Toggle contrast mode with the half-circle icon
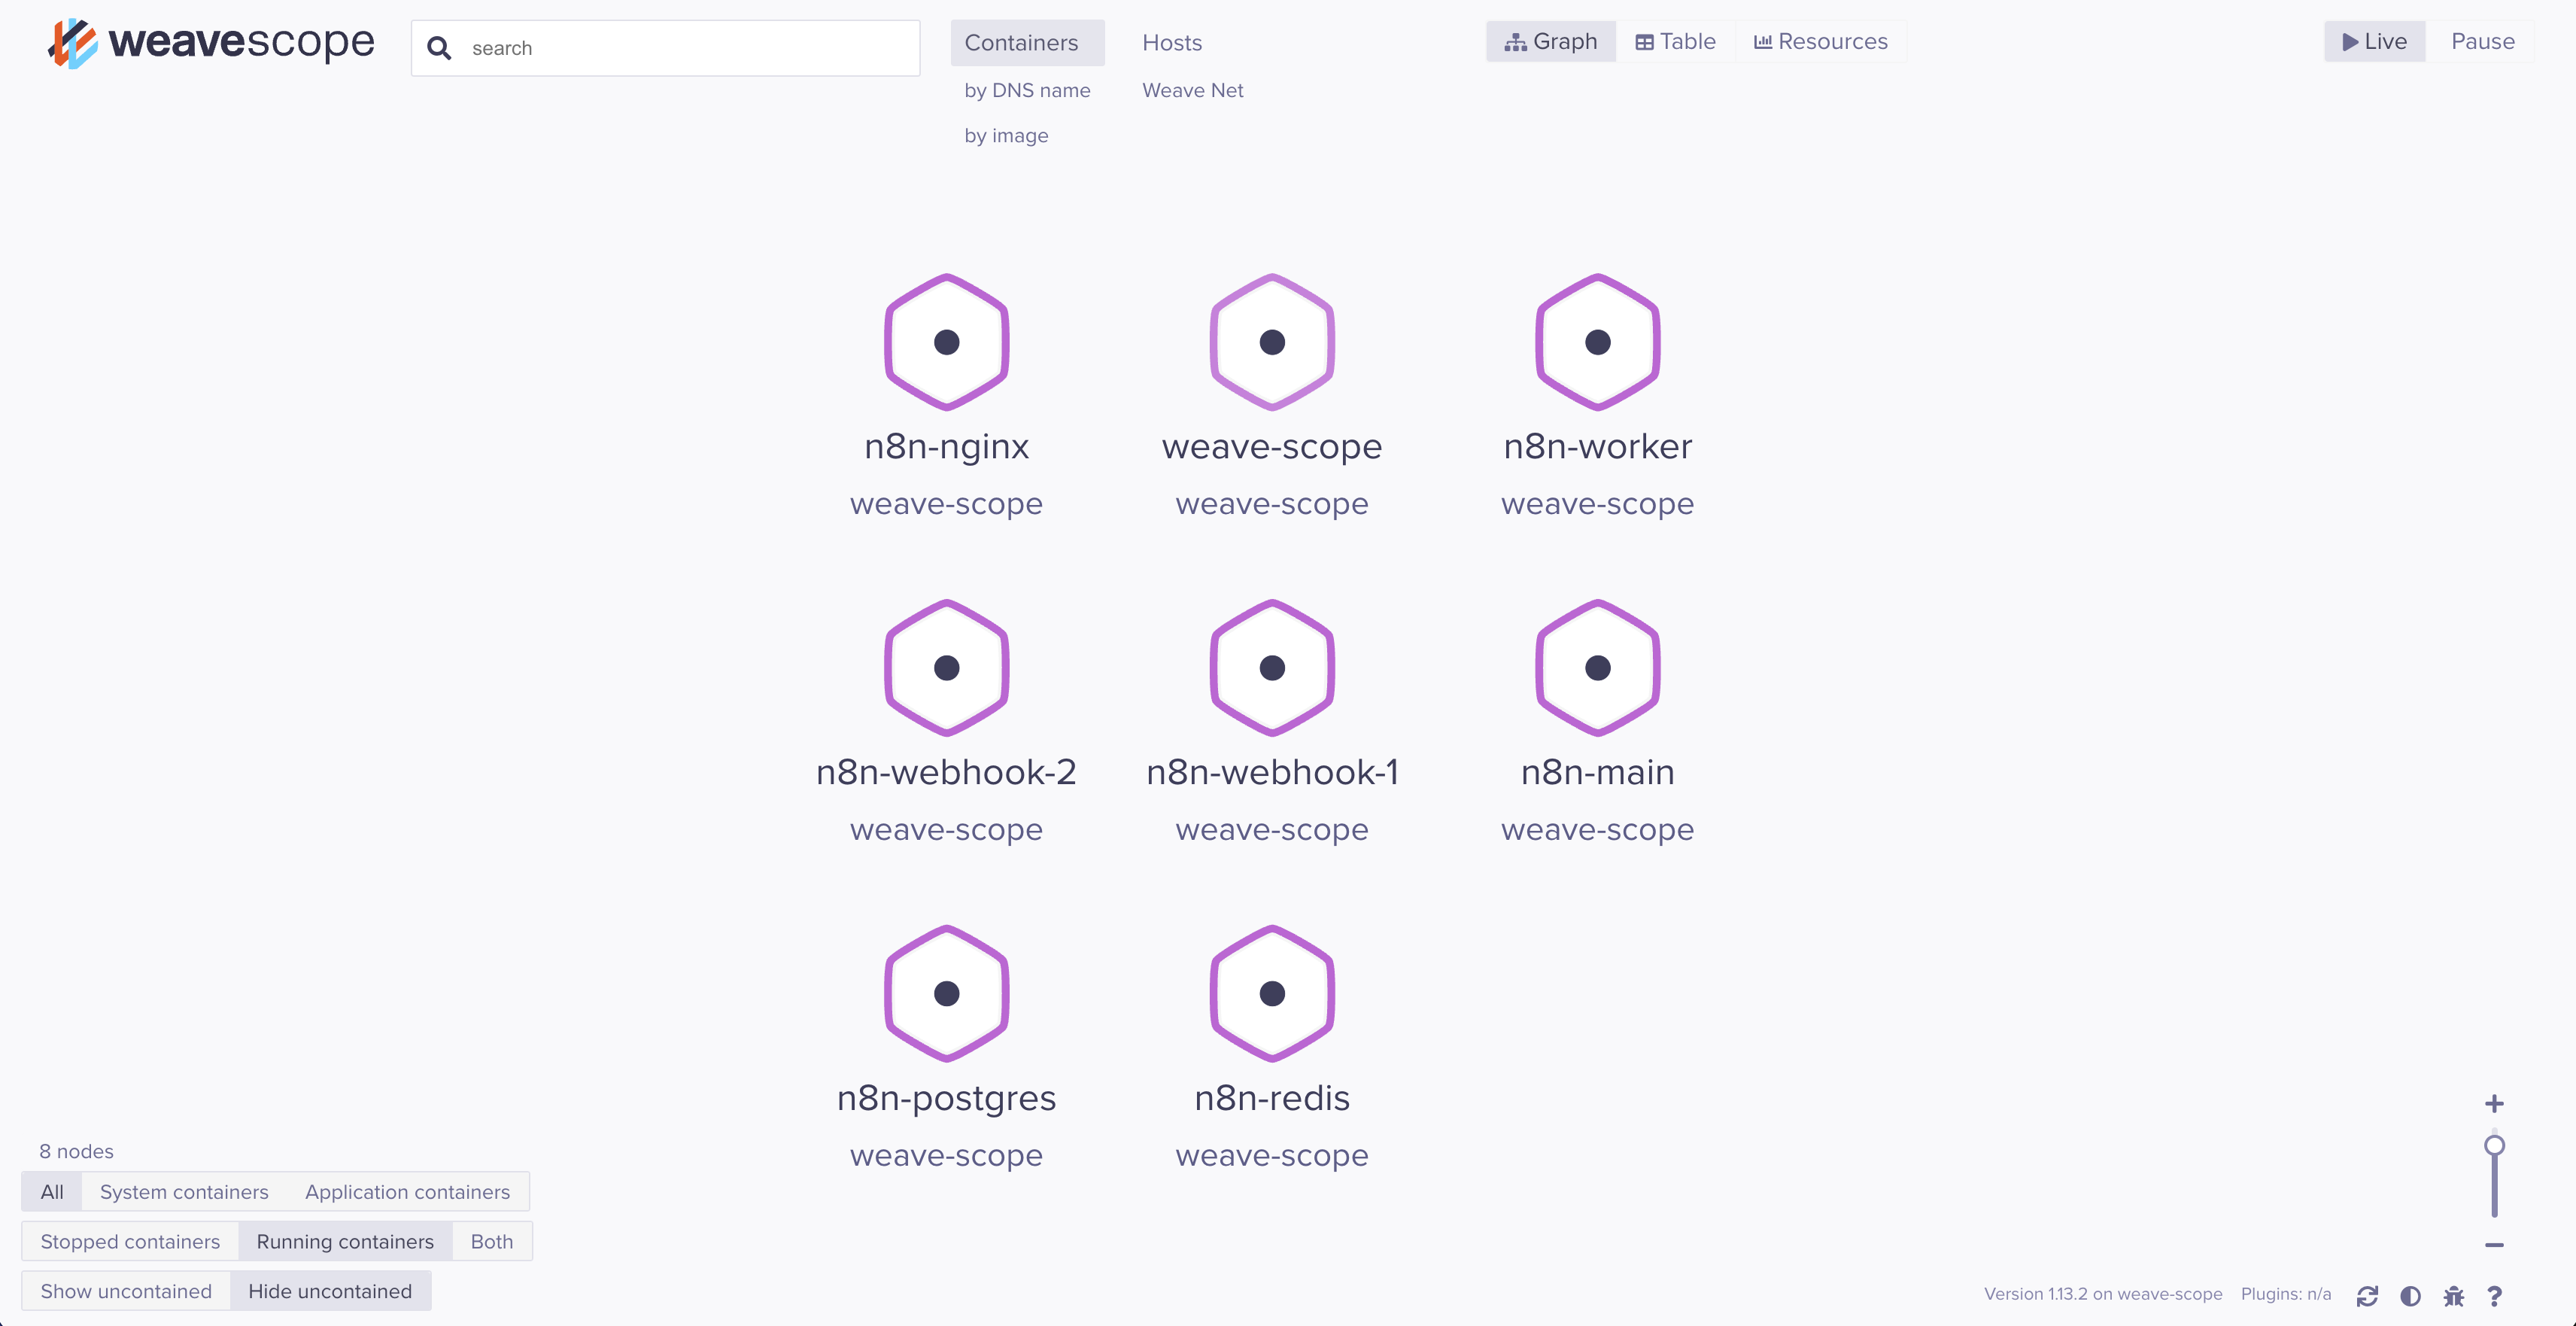 coord(2411,1295)
